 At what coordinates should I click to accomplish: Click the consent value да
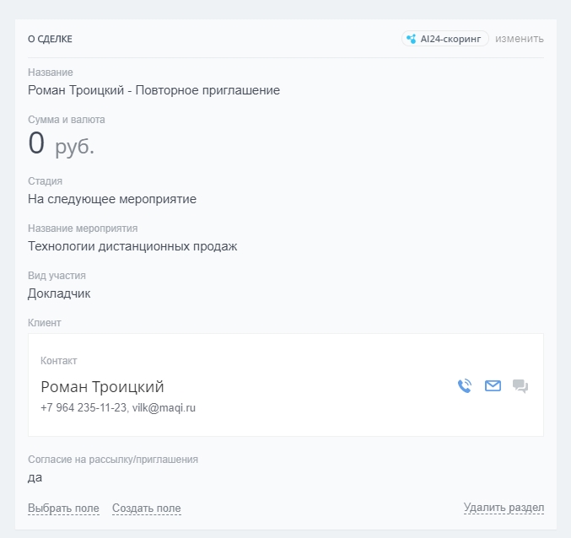(x=35, y=477)
